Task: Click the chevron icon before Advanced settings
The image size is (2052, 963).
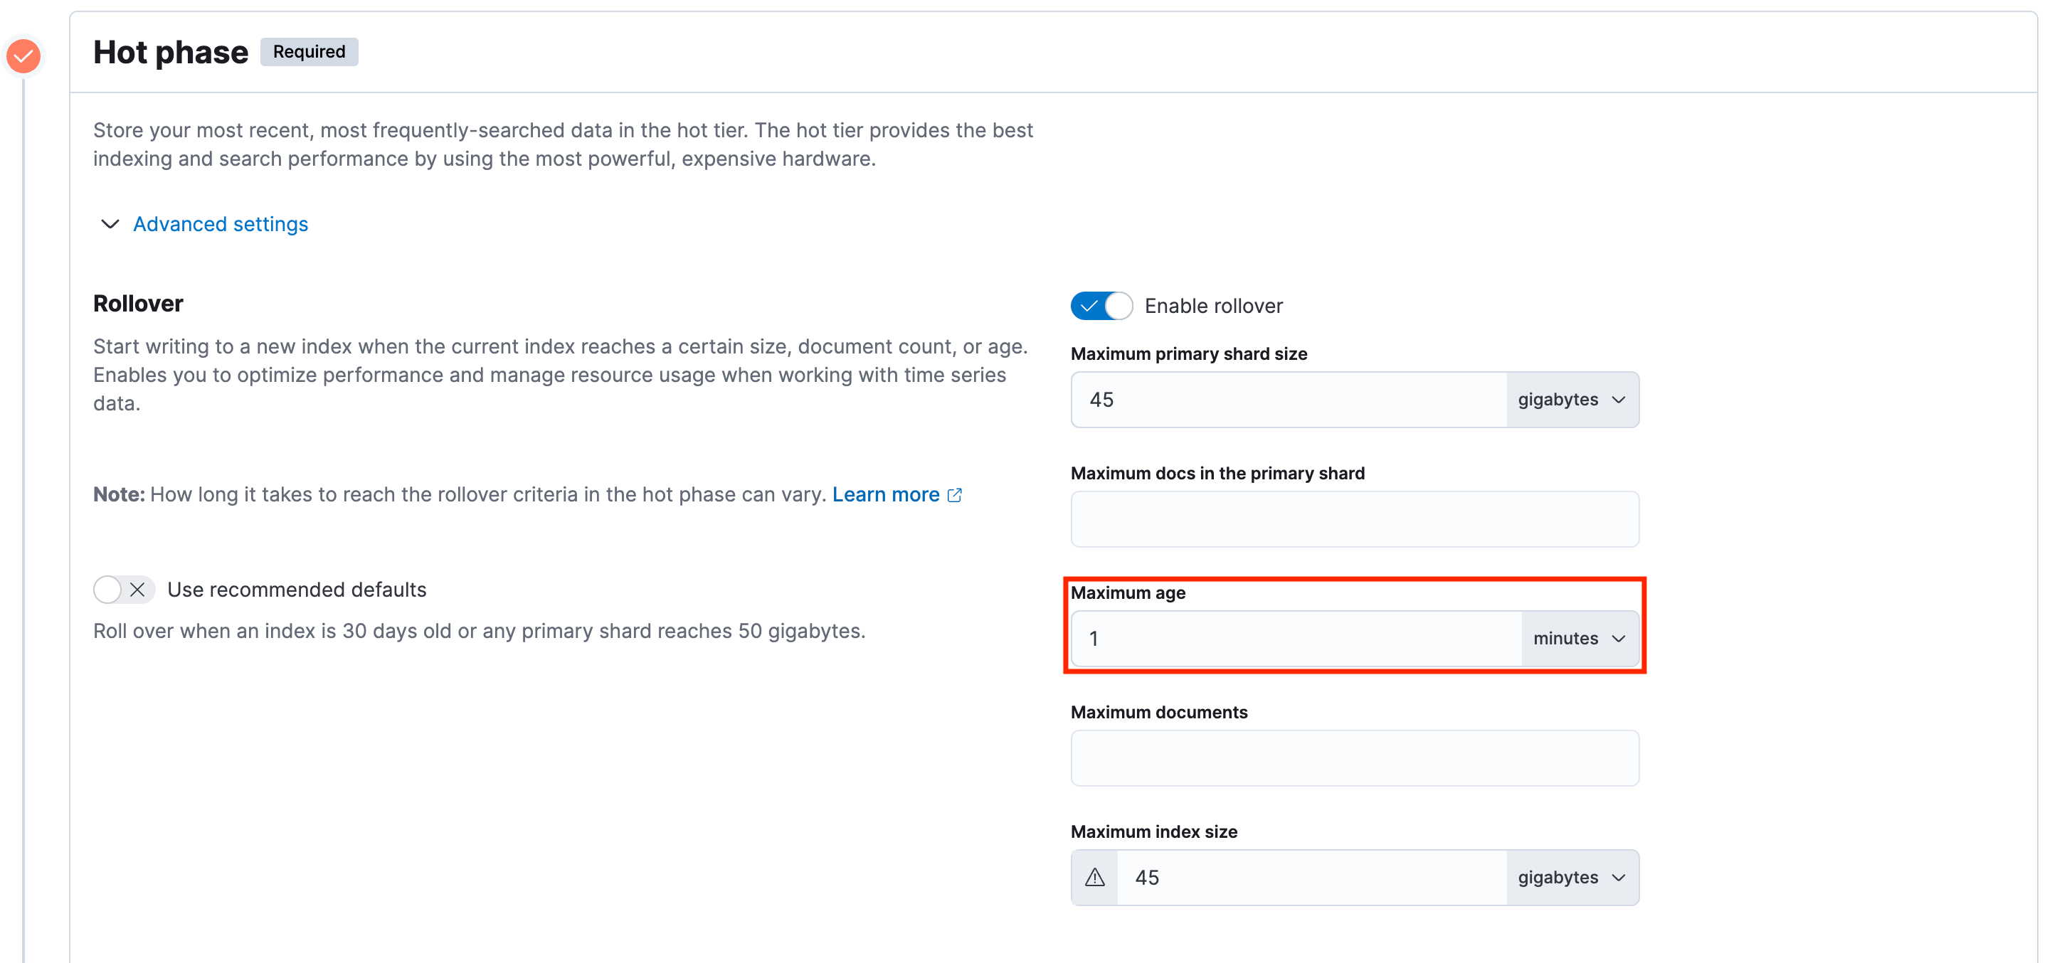Action: [x=109, y=224]
